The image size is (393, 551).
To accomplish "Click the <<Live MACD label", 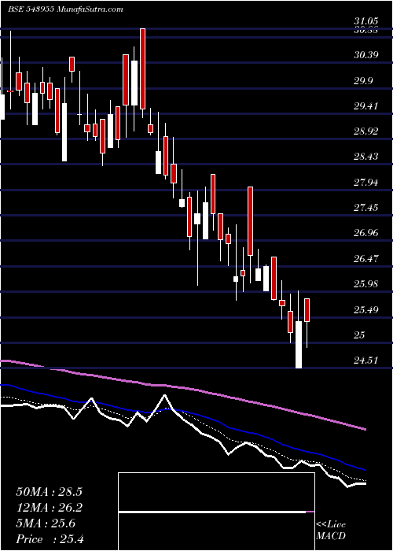I will click(x=331, y=531).
